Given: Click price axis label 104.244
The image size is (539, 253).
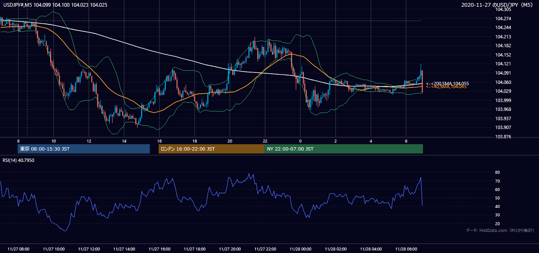Looking at the screenshot, I should pyautogui.click(x=503, y=27).
